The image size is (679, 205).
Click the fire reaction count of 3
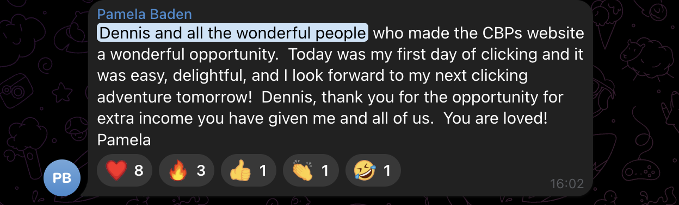[201, 171]
